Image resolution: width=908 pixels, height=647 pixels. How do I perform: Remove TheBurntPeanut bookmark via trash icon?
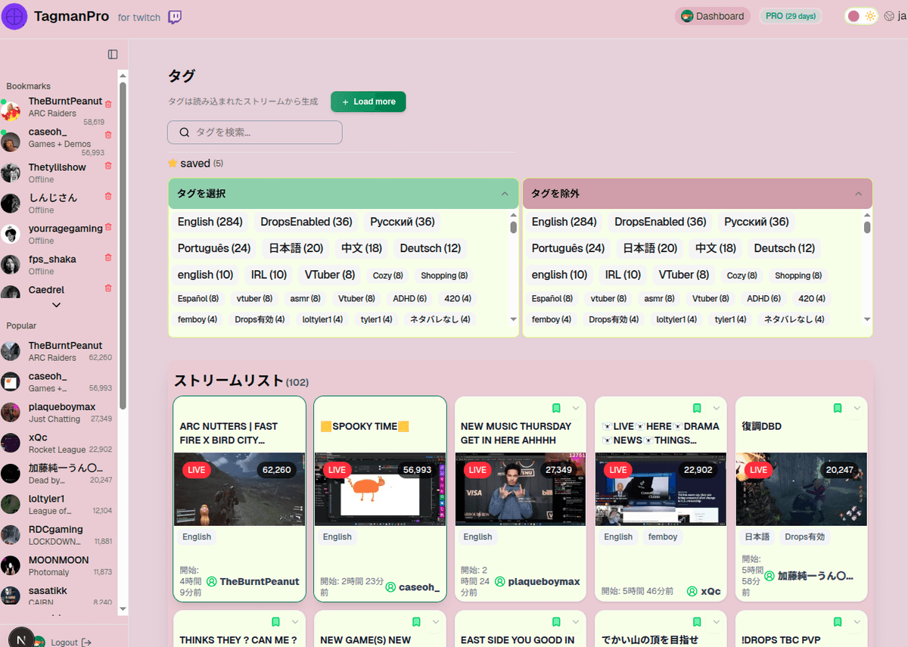tap(107, 102)
